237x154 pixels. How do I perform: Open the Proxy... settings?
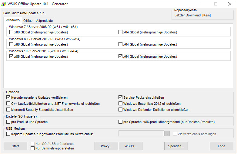click(x=106, y=146)
